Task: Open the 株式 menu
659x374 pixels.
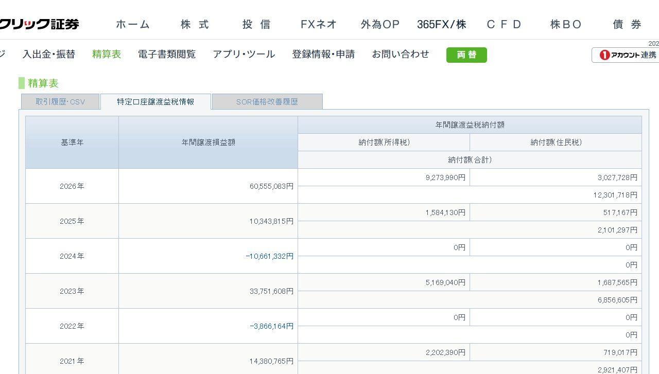Action: point(195,24)
